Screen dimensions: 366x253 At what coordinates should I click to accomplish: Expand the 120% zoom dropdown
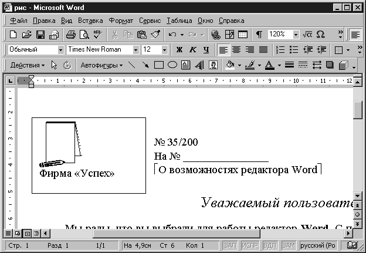click(x=296, y=35)
